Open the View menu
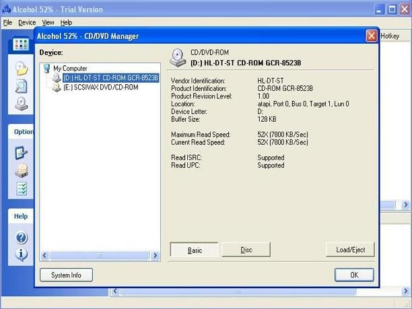 [x=48, y=23]
